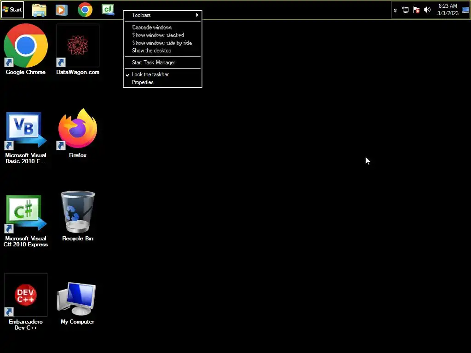Image resolution: width=471 pixels, height=353 pixels.
Task: Show hidden tray icons via chevron
Action: 395,10
